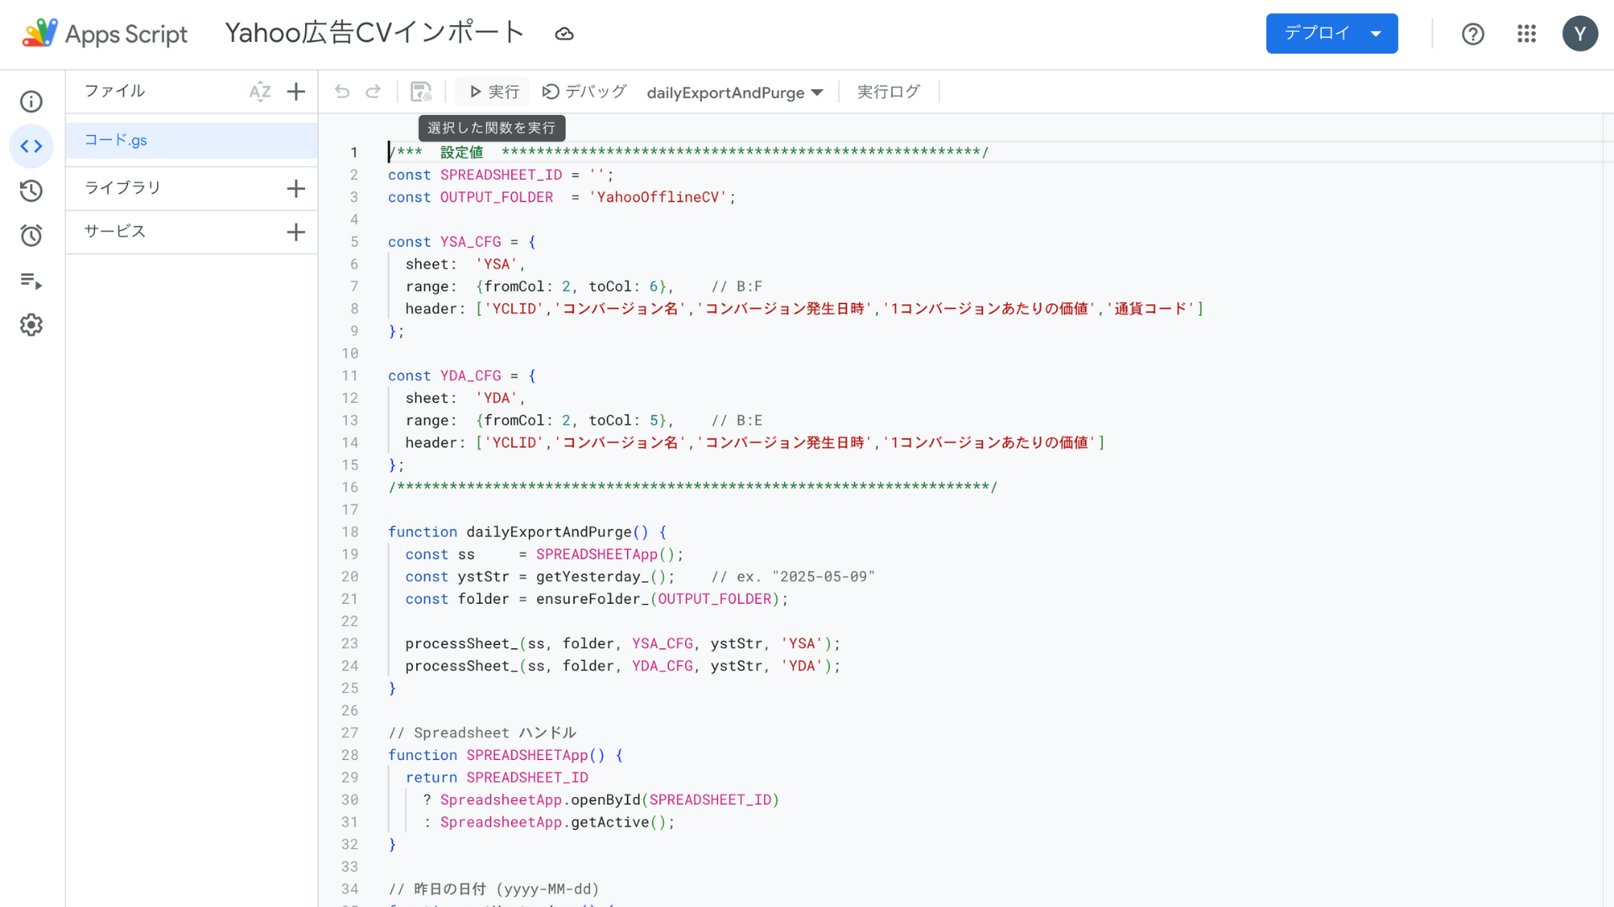Open the Google apps grid icon
Image resolution: width=1614 pixels, height=907 pixels.
[x=1527, y=34]
